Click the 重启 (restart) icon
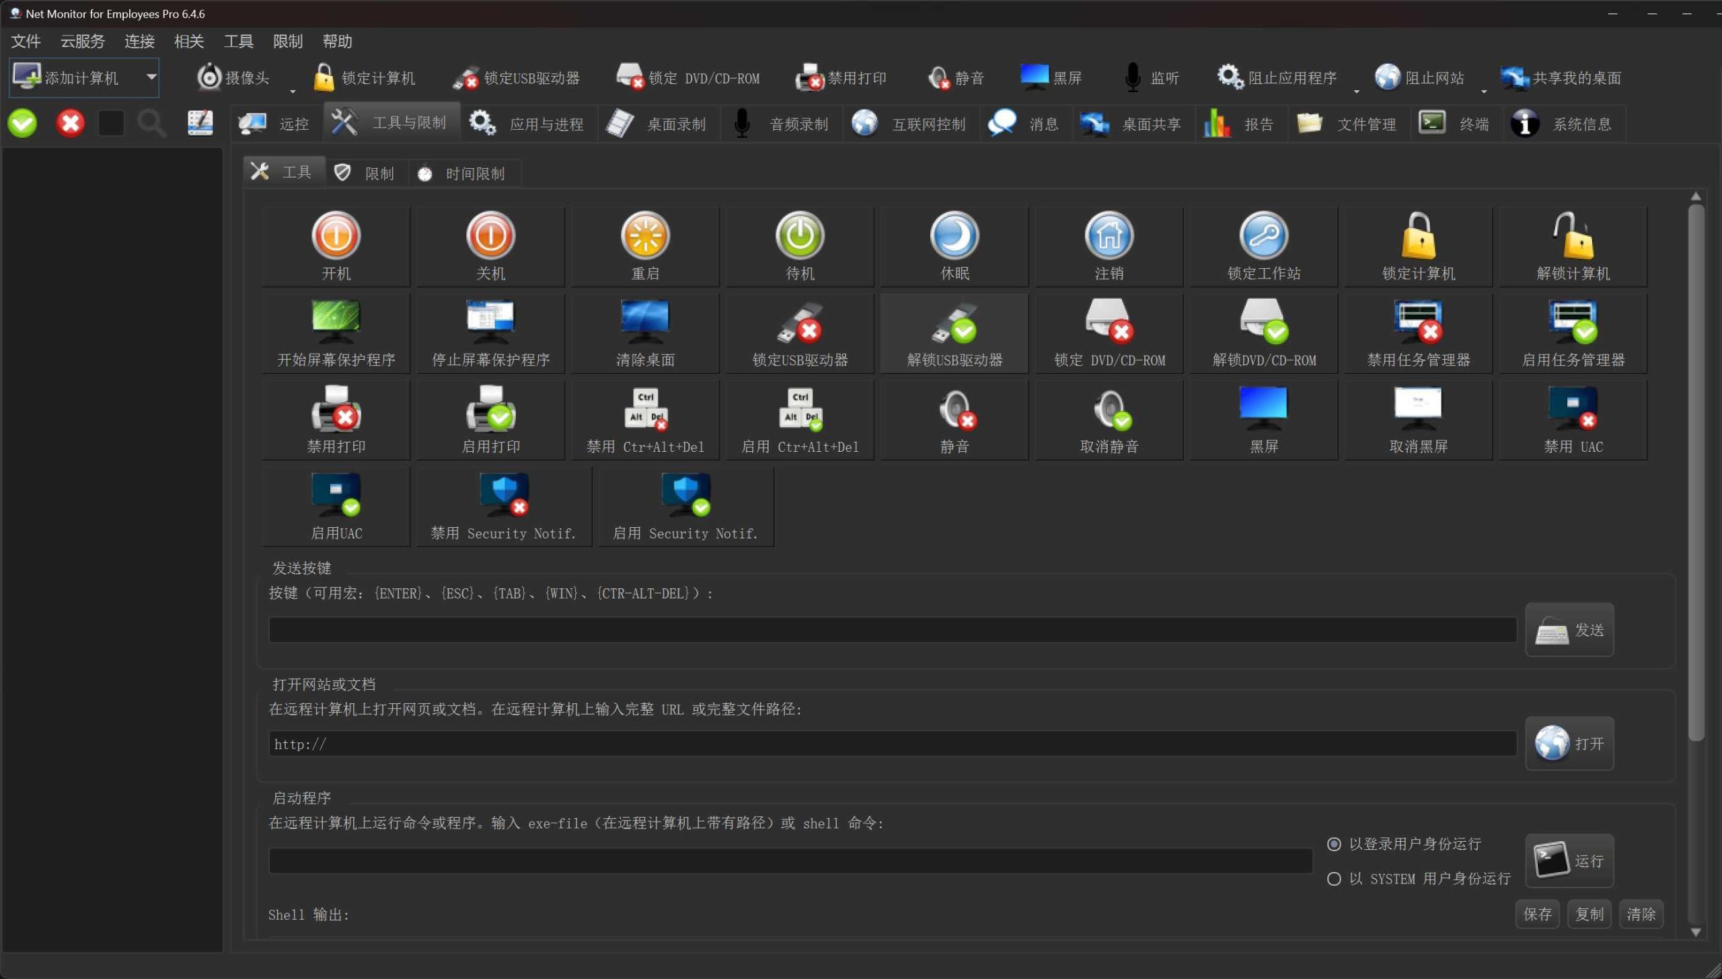The height and width of the screenshot is (979, 1722). click(x=645, y=245)
